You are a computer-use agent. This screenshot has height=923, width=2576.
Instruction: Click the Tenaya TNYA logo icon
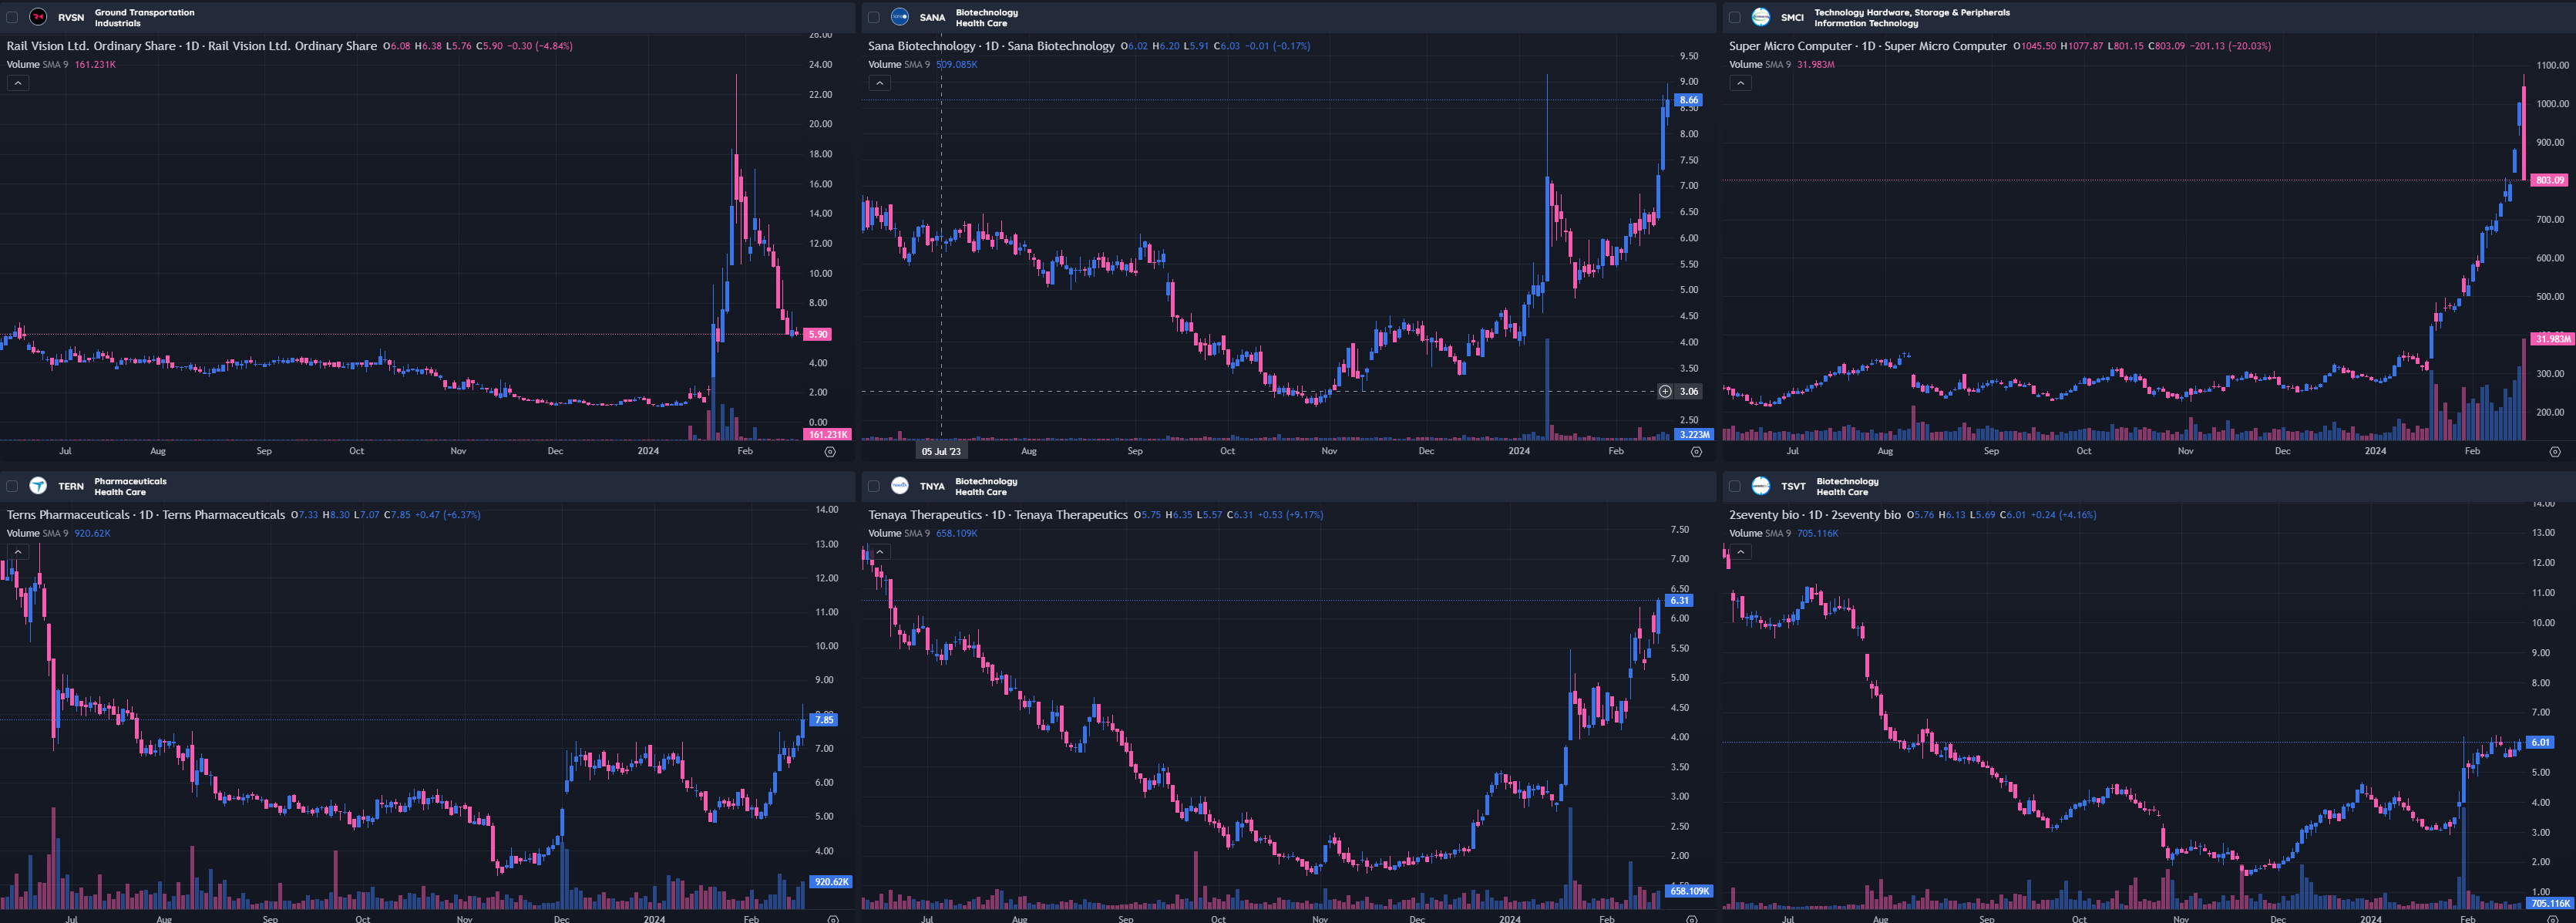(x=899, y=486)
